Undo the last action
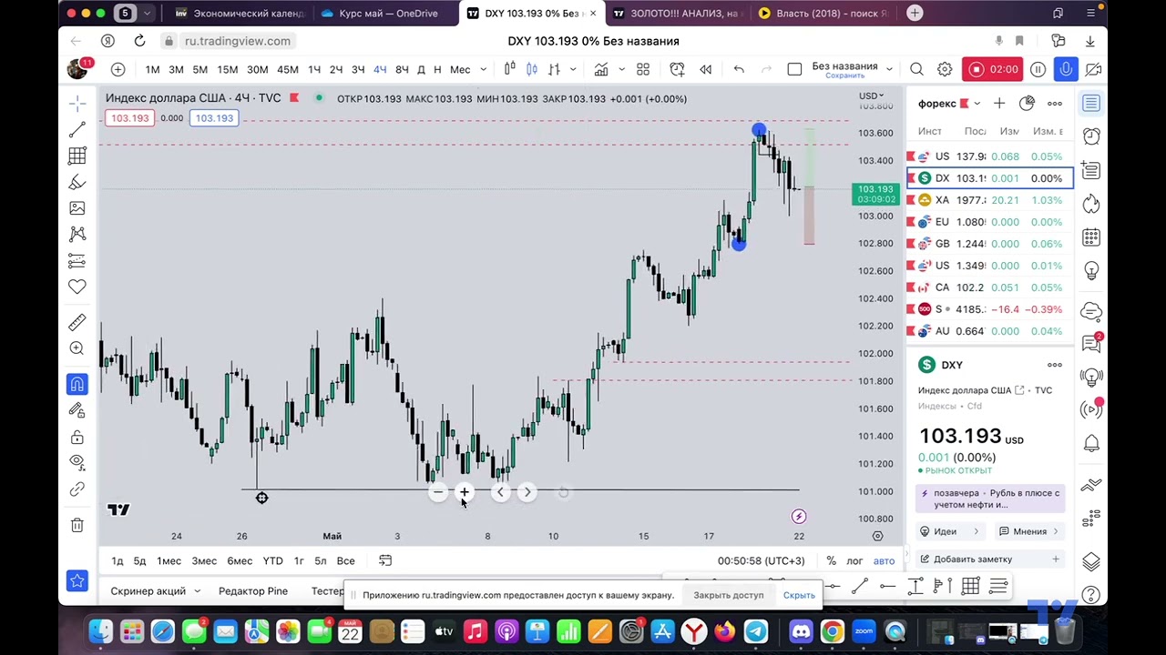 739,69
